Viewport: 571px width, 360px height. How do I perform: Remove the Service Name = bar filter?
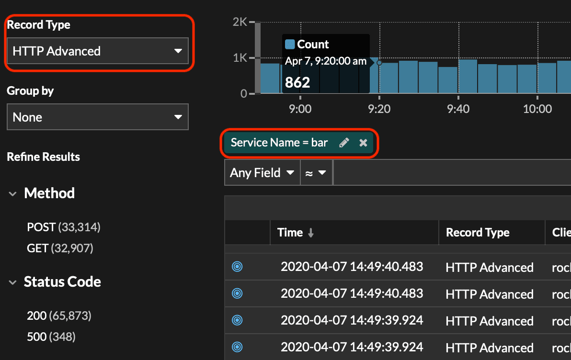[363, 143]
